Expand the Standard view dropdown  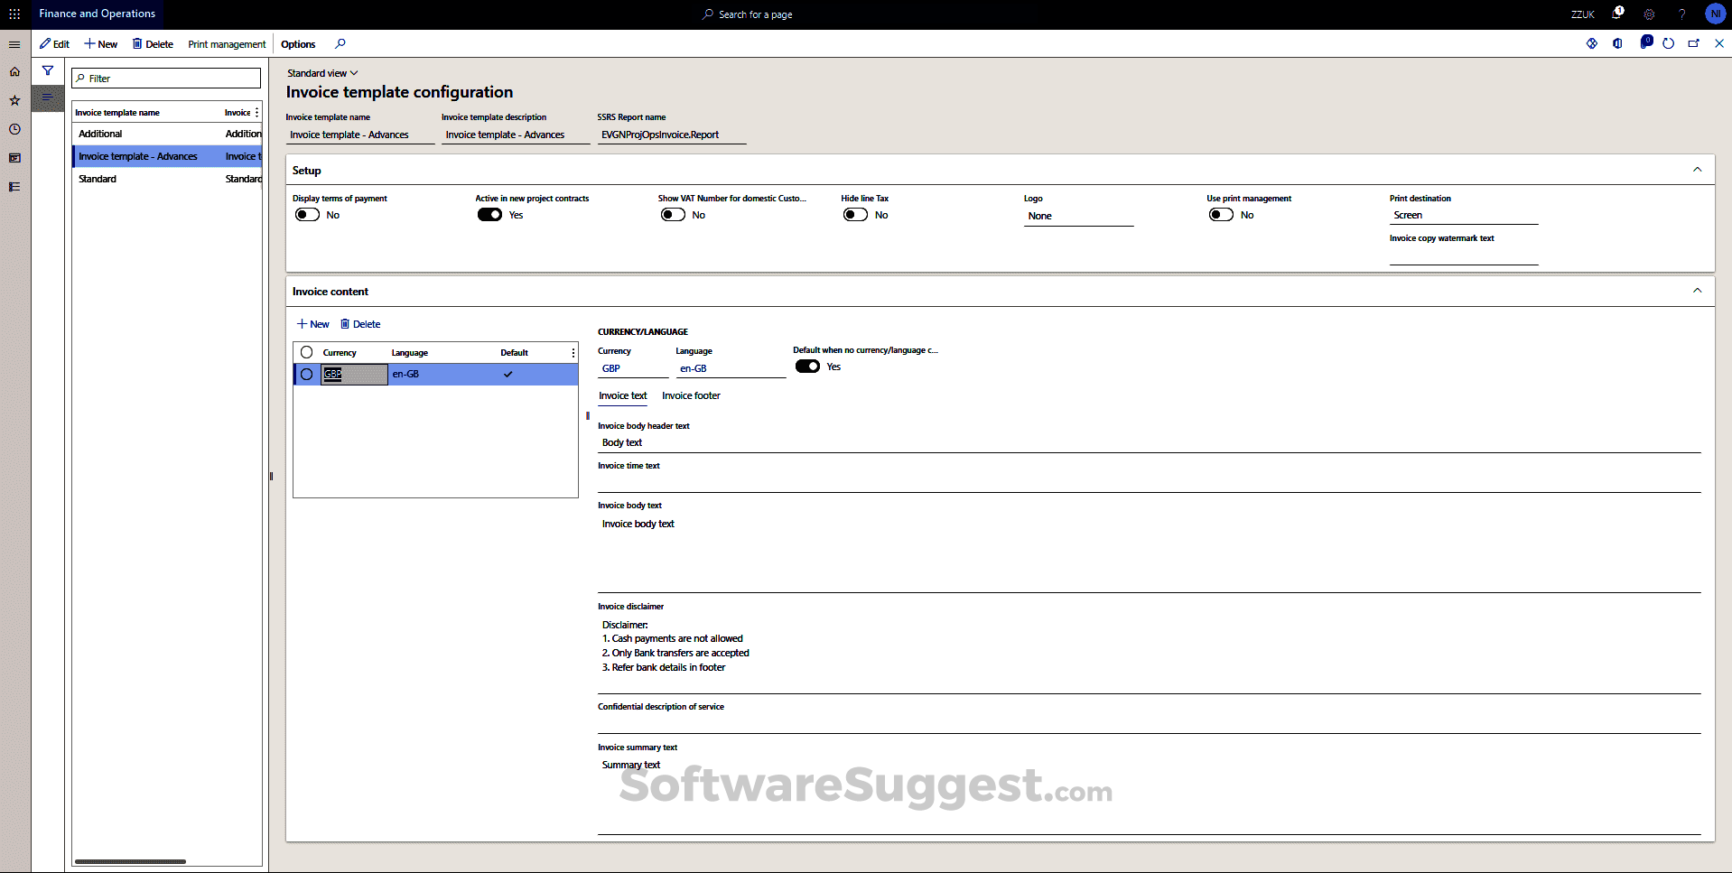[x=322, y=73]
